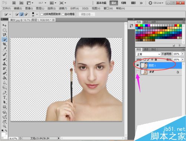Select the 3D Object Rotate tool
This screenshot has height=141, width=186.
coord(4,112)
